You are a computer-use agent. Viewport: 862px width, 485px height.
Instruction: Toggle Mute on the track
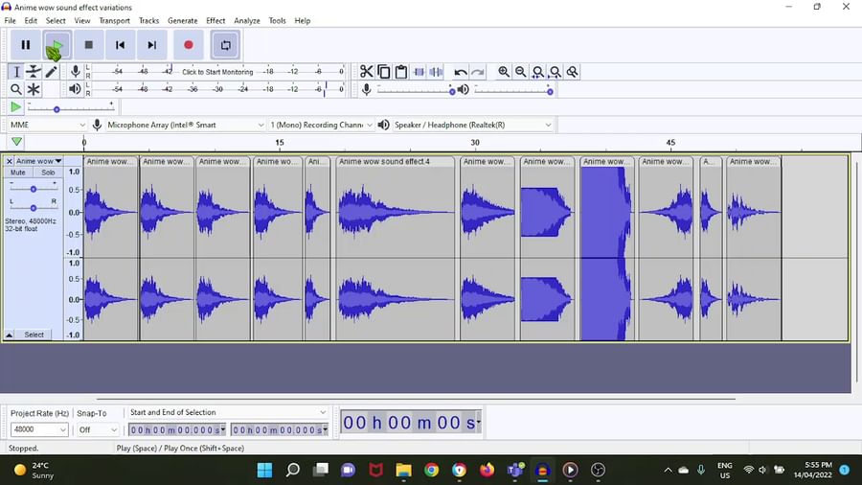coord(18,173)
